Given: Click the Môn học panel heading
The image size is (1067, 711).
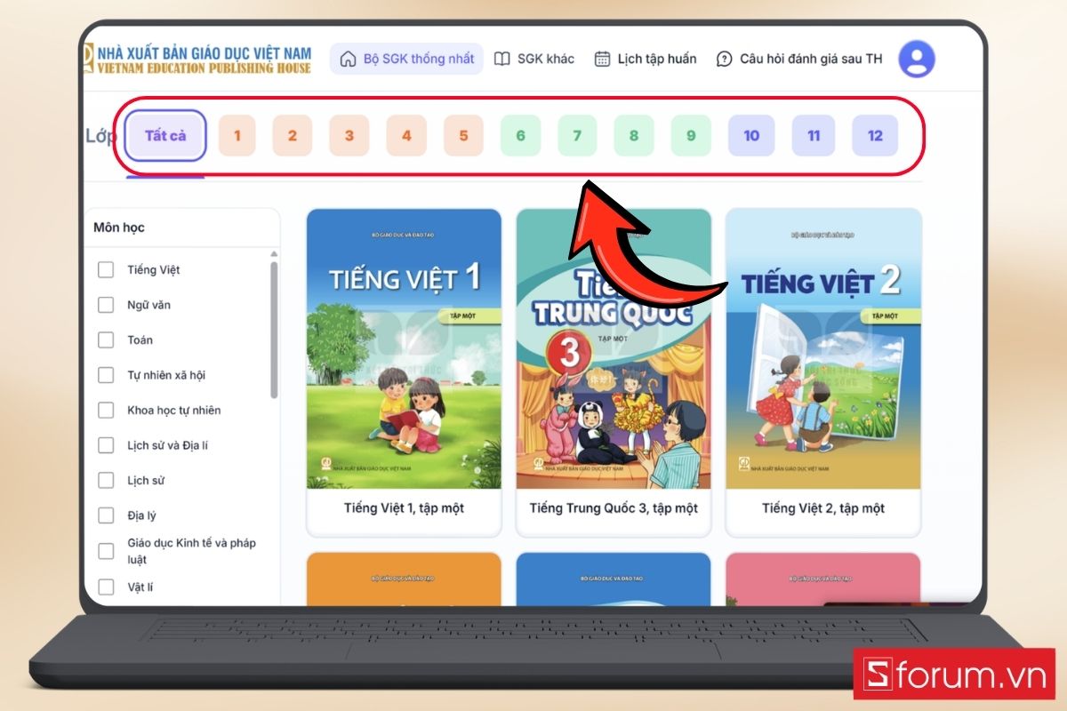Looking at the screenshot, I should [x=119, y=228].
